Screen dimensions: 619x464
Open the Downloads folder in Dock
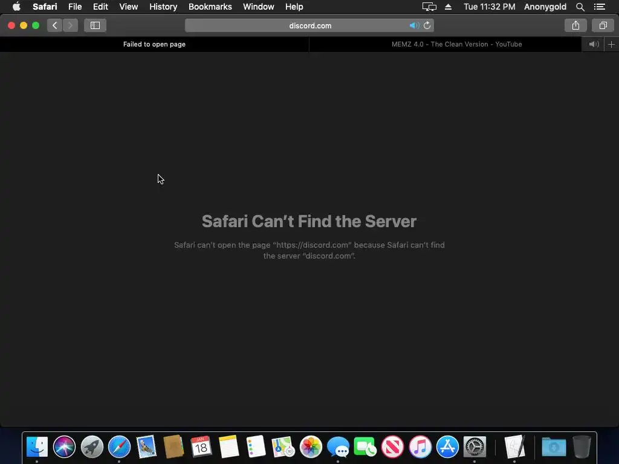point(554,446)
